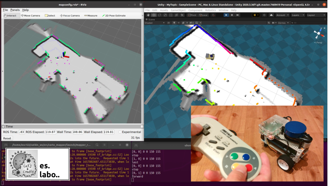This screenshot has height=186, width=330.
Task: Open Unity services icon next to cloud
Action: click(x=264, y=15)
